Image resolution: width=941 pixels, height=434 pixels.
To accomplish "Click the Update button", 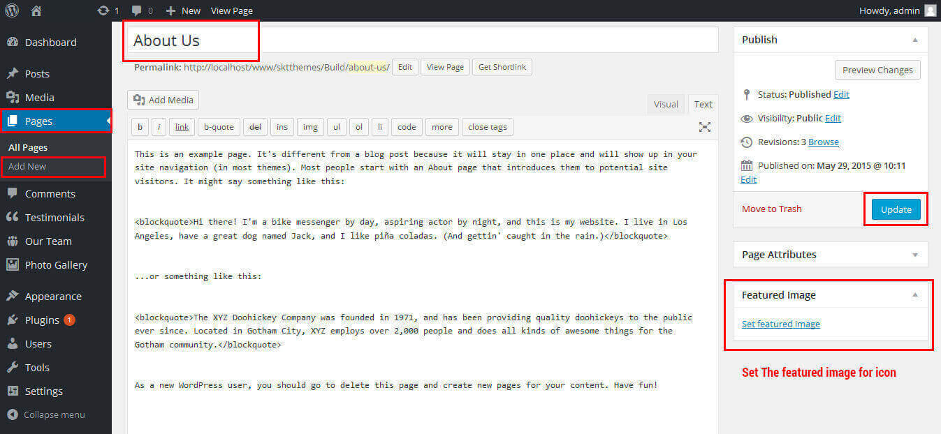I will point(896,209).
